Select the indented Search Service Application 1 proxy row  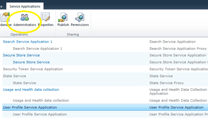tap(105, 48)
